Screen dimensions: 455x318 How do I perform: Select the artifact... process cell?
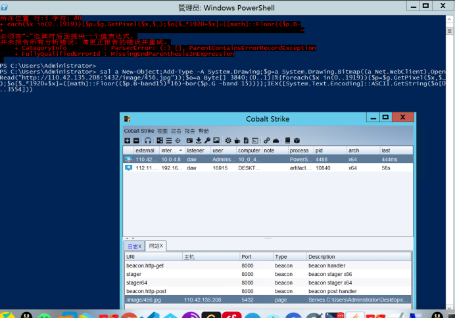pos(300,168)
